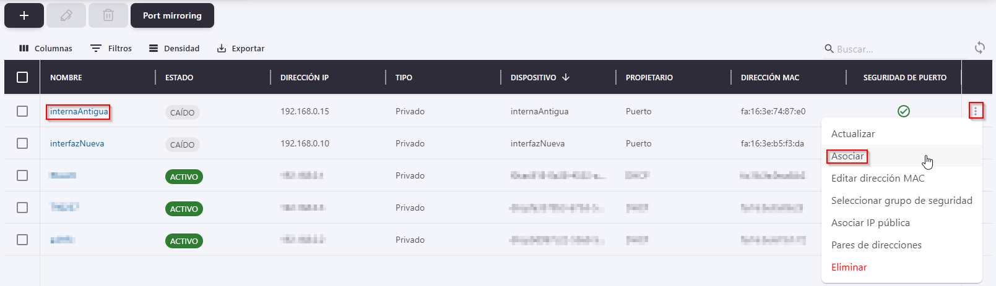
Task: Toggle the select-all checkbox in header
Action: [x=22, y=77]
